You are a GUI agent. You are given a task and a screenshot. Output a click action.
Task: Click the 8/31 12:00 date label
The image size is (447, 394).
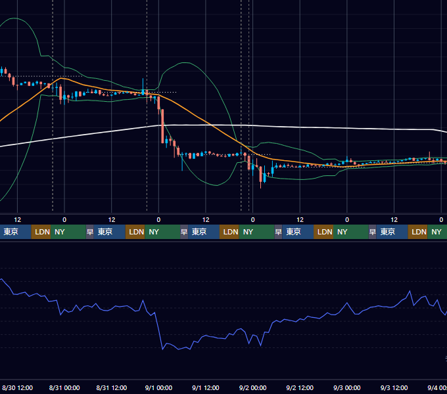click(112, 387)
